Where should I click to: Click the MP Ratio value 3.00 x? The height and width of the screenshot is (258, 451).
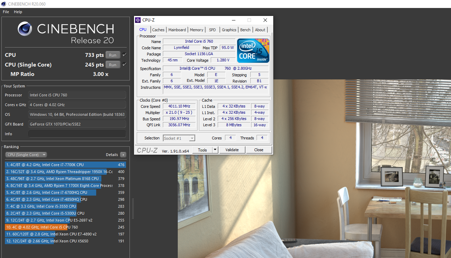[101, 74]
